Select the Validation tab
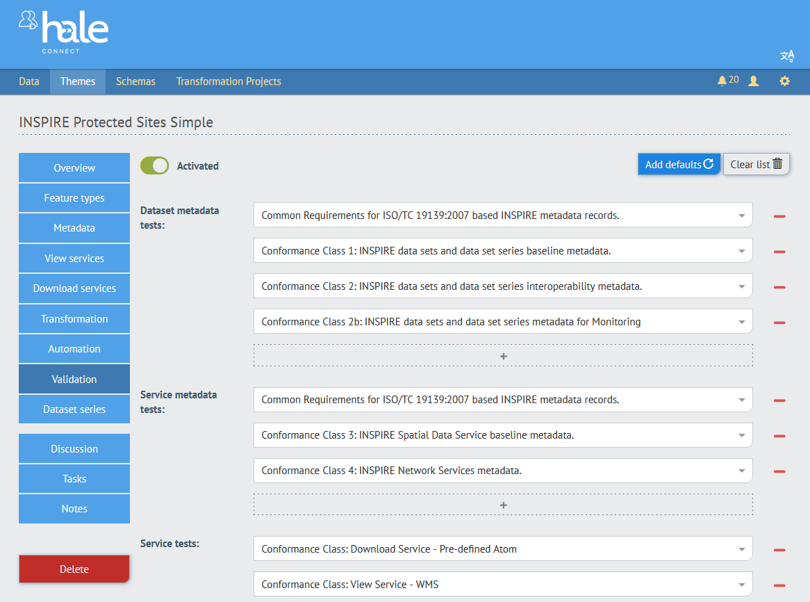This screenshot has height=602, width=810. point(74,380)
